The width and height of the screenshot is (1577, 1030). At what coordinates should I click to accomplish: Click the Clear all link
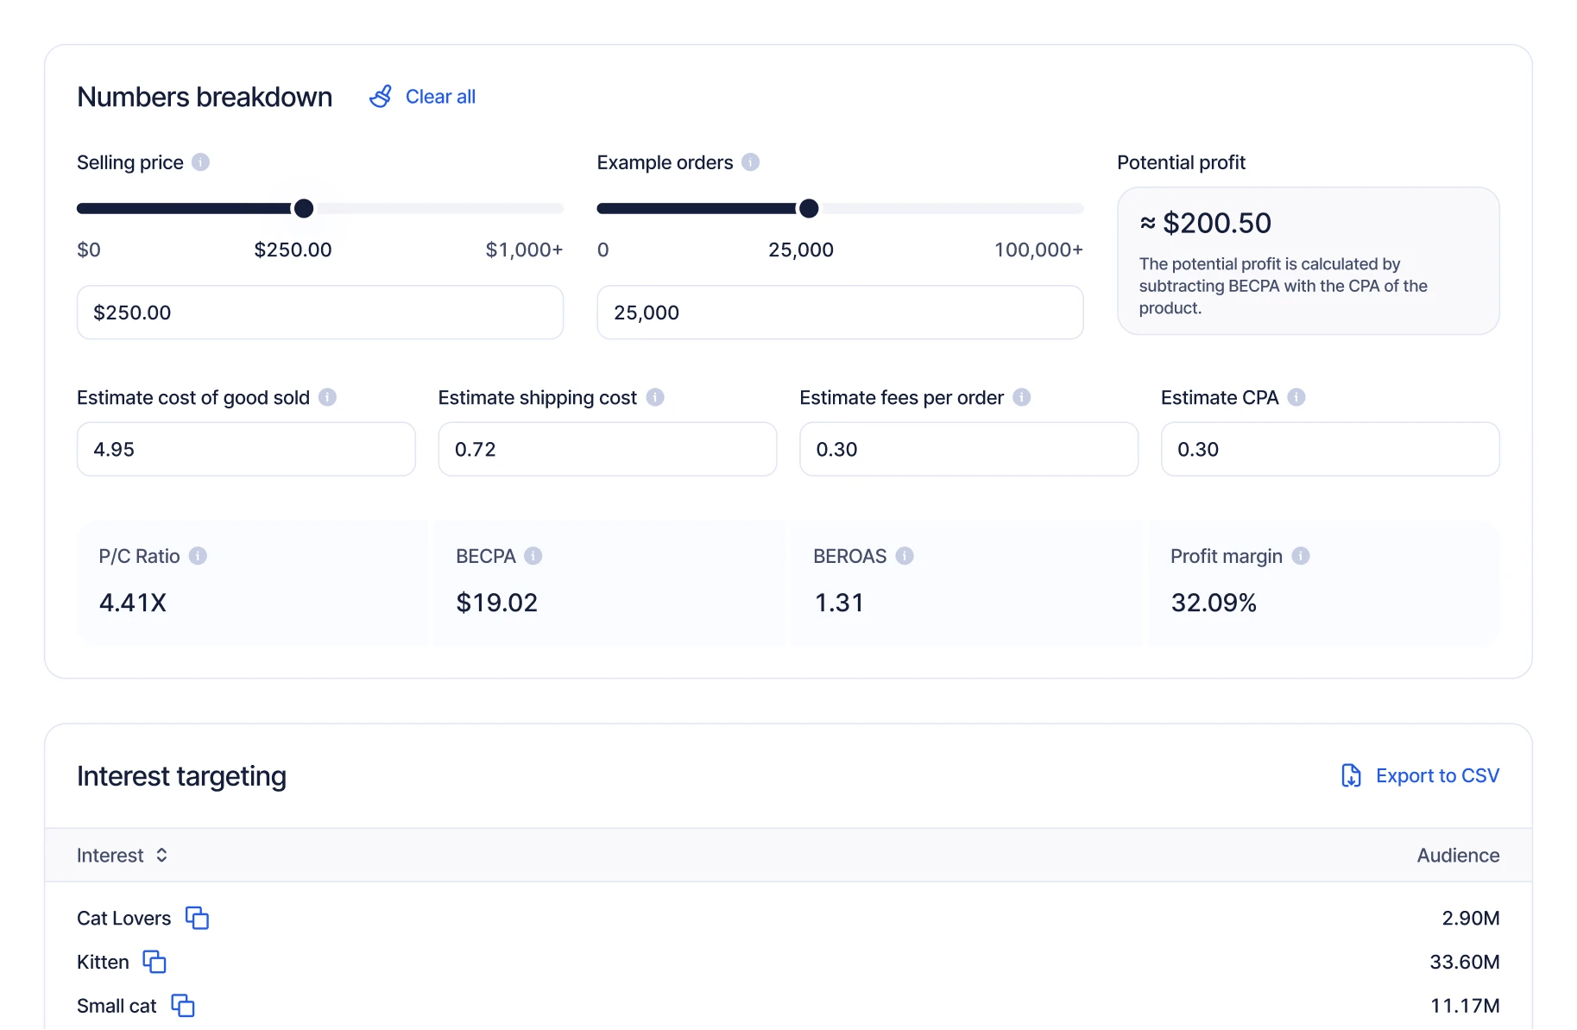point(440,97)
